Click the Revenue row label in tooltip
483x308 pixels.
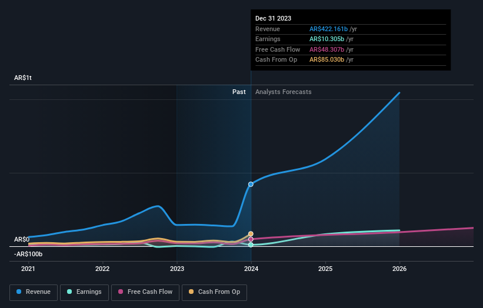[x=267, y=29]
